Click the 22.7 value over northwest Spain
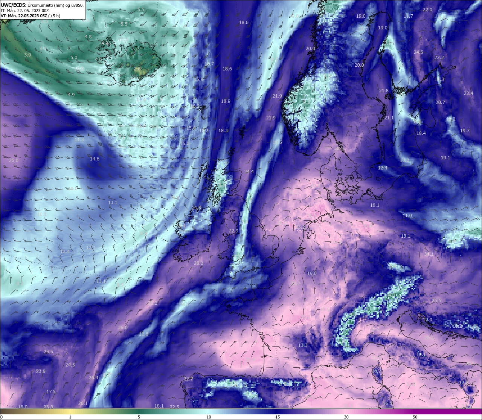 pos(188,379)
